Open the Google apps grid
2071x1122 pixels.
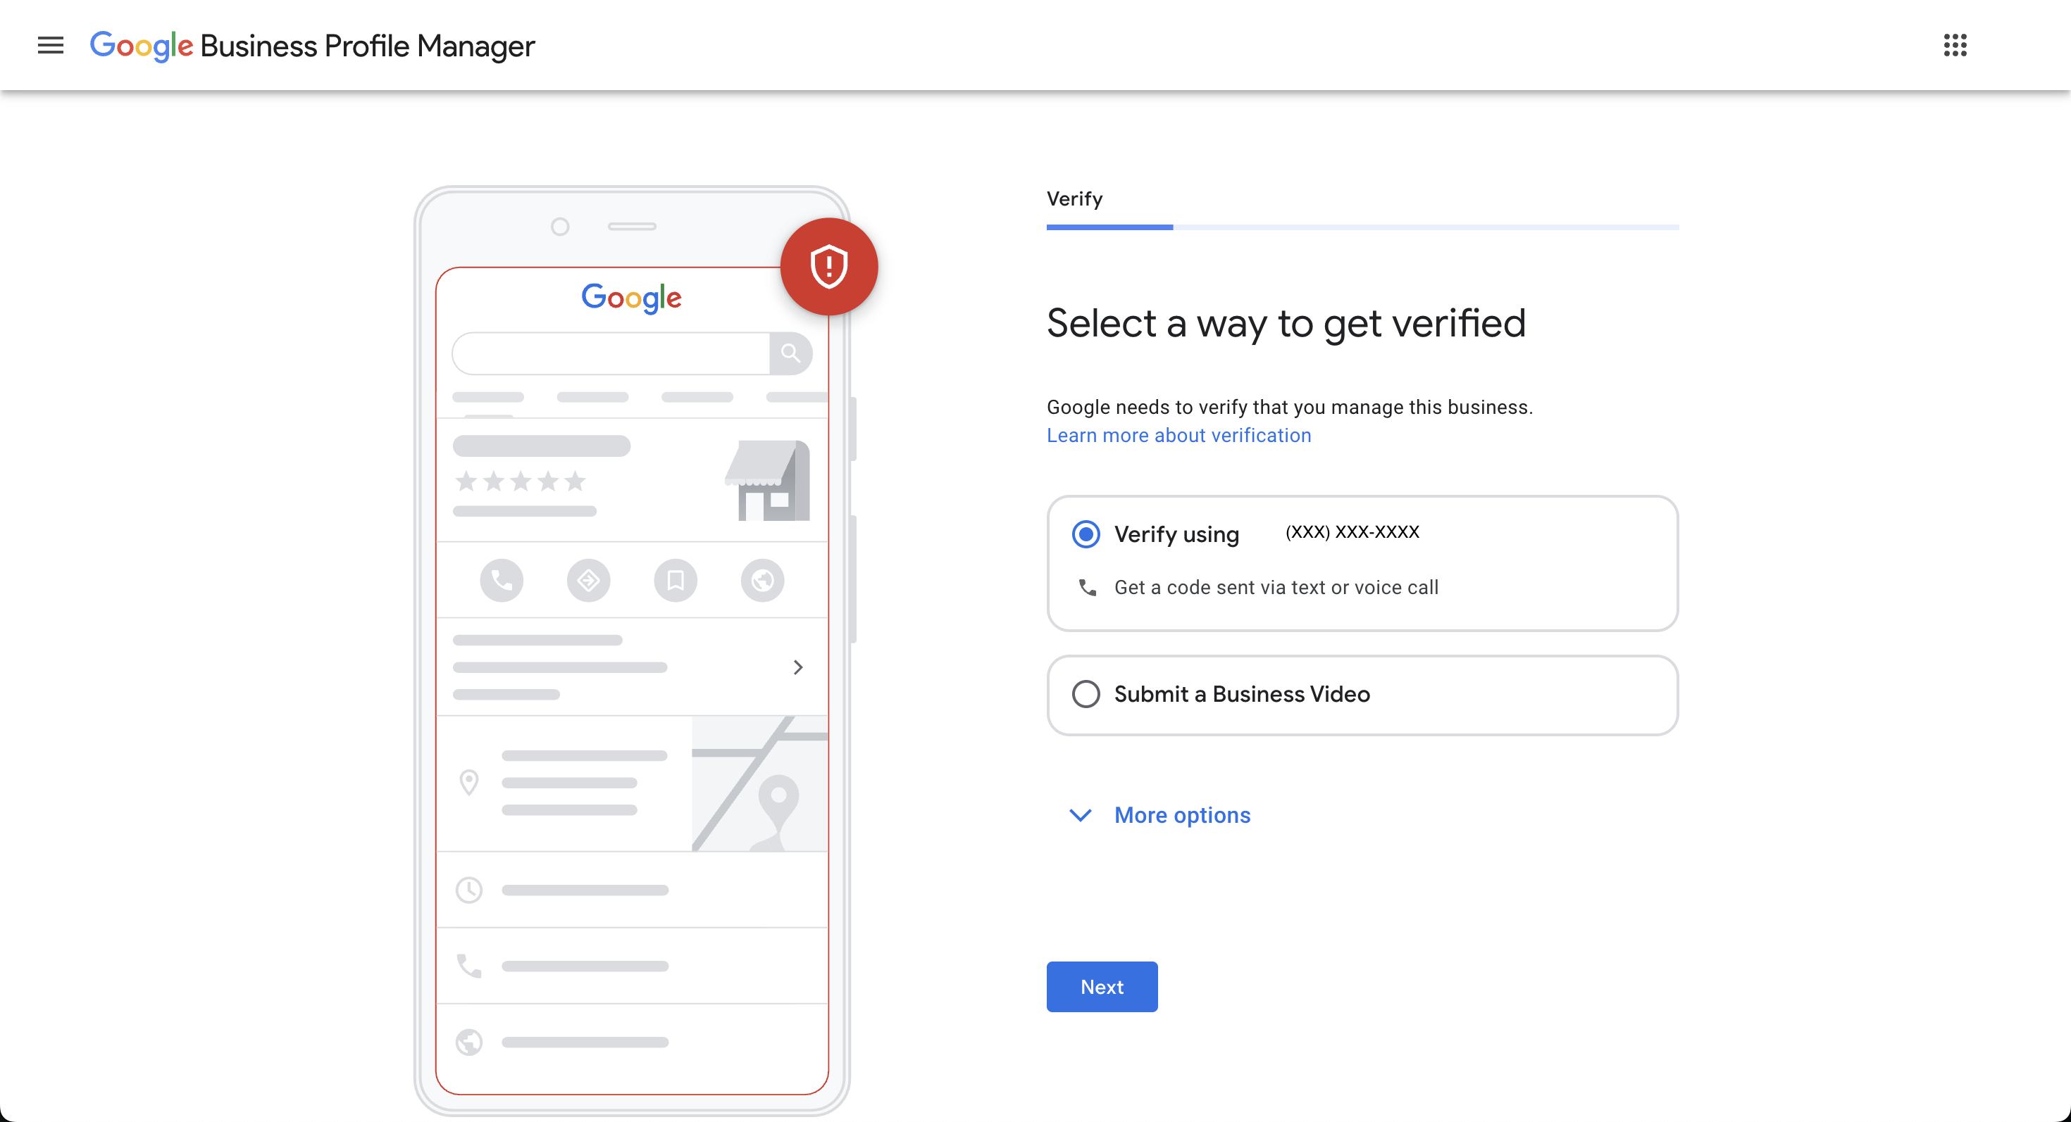1955,46
